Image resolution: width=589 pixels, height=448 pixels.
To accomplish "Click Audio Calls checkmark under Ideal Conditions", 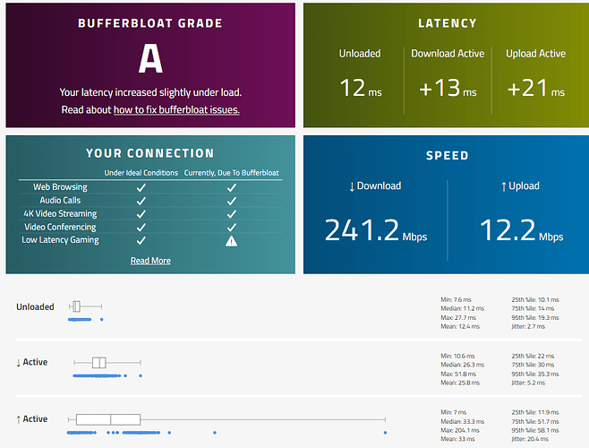I will click(x=141, y=201).
